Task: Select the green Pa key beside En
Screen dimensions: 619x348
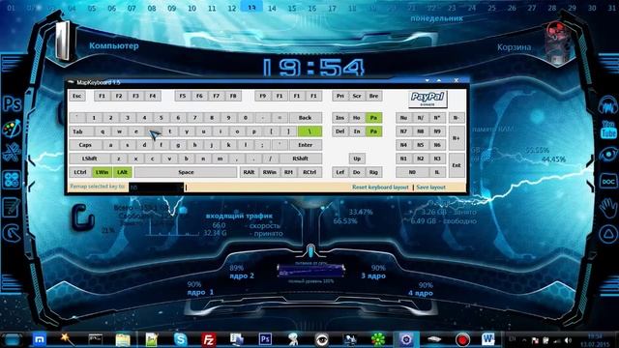Action: click(x=373, y=131)
